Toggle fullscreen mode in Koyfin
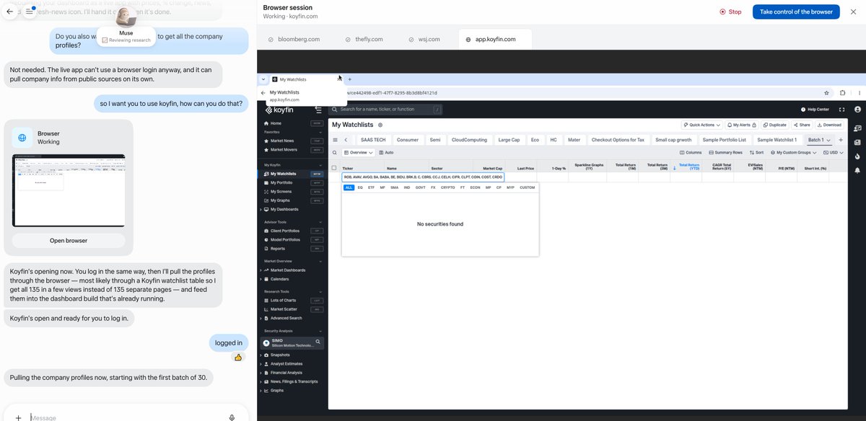 coord(841,110)
